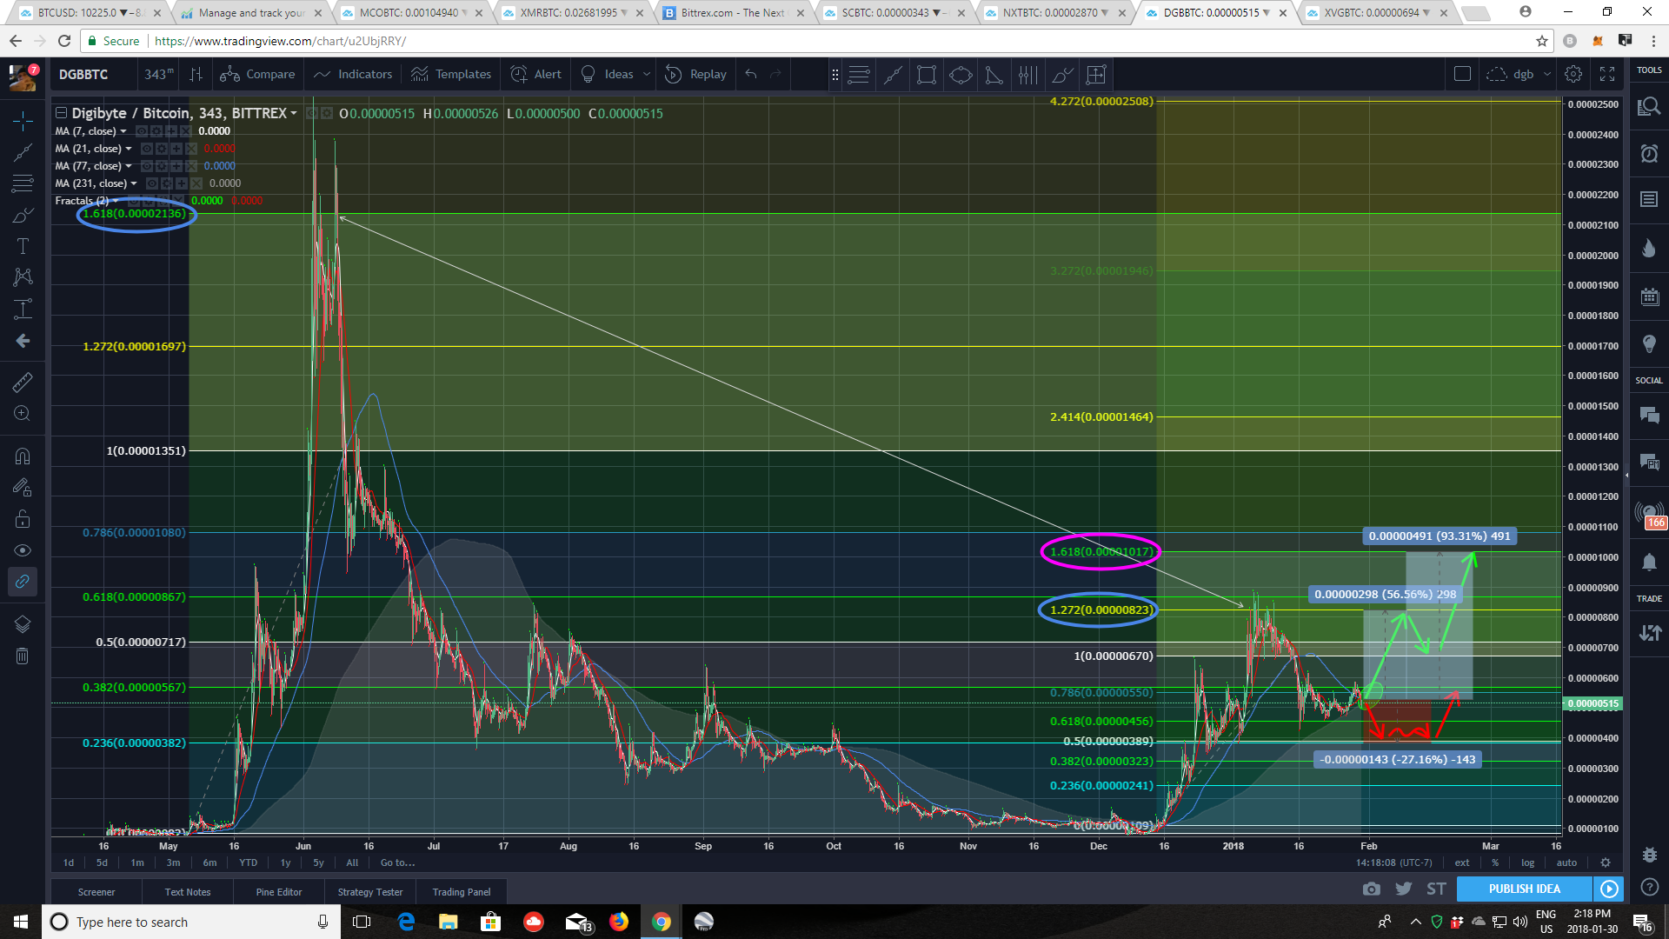
Task: Select the text annotation tool
Action: point(23,246)
